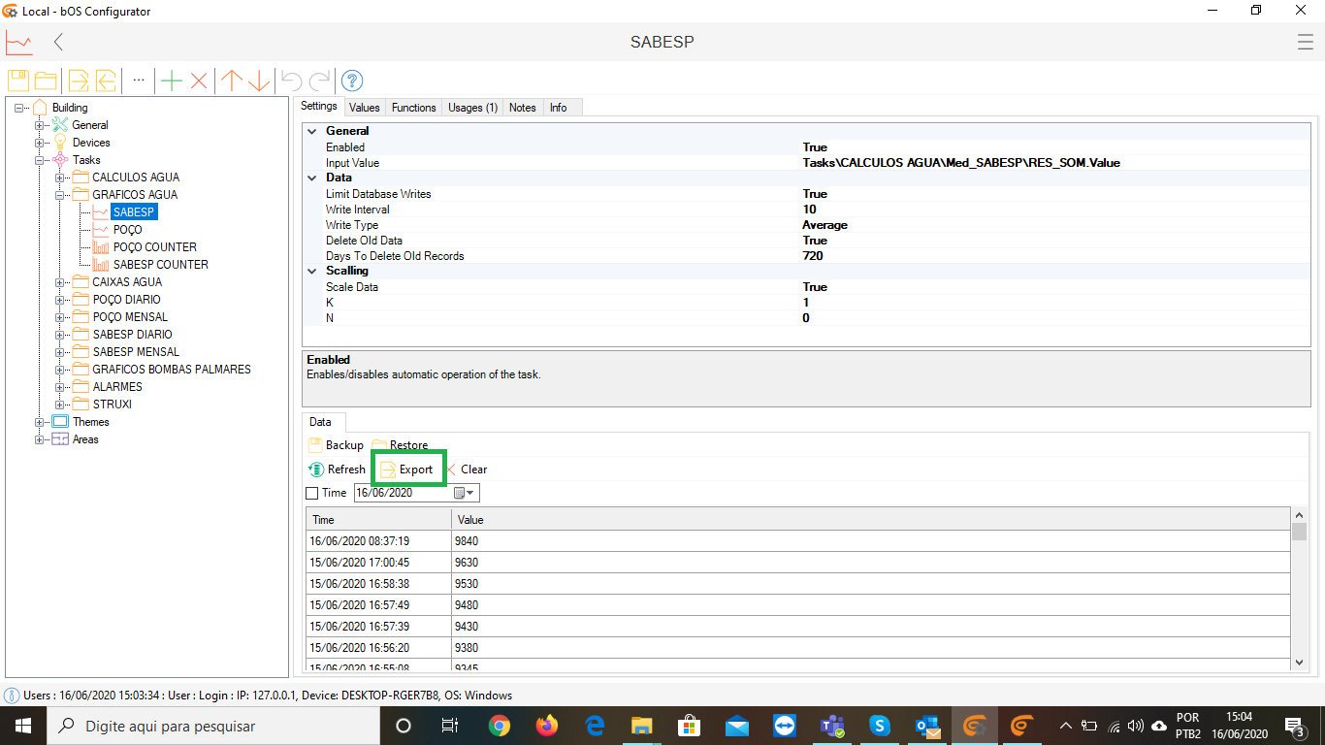Screen dimensions: 1325x745
Task: Open help with the blue question mark
Action: [x=352, y=81]
